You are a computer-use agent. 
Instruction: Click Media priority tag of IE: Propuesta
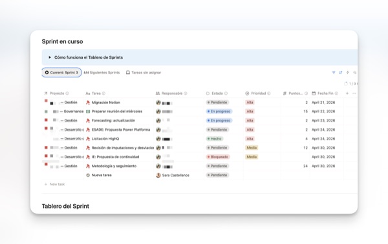pyautogui.click(x=252, y=157)
